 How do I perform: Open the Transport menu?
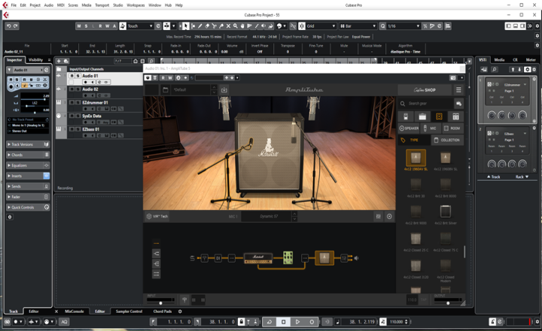tap(102, 5)
